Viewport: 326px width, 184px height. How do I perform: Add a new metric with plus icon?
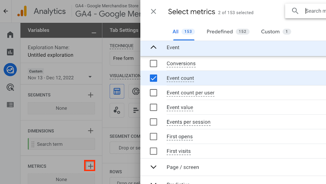coord(90,166)
